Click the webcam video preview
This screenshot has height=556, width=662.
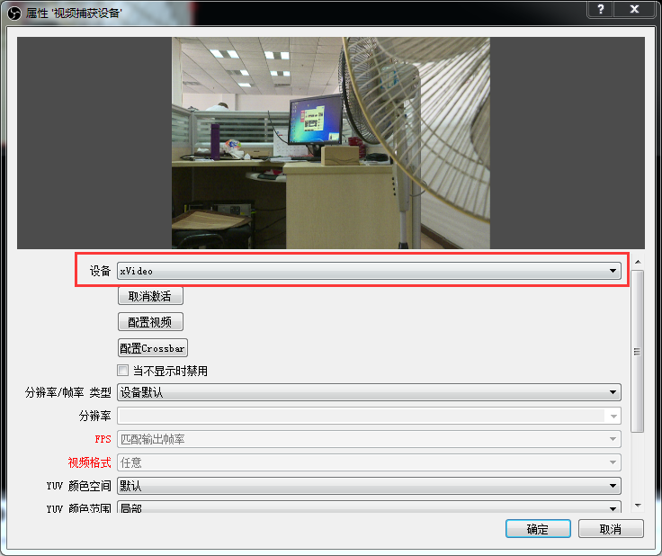pyautogui.click(x=331, y=142)
